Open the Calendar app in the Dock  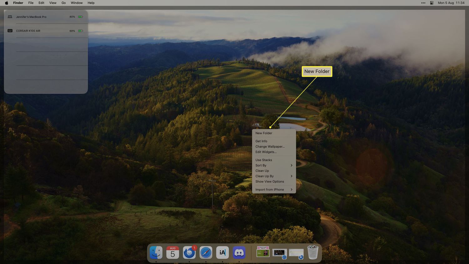(173, 252)
